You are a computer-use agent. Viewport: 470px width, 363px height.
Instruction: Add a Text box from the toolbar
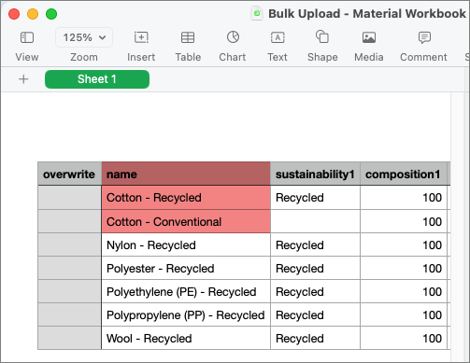(278, 37)
